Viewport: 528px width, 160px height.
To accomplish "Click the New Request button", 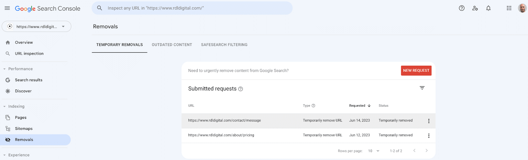I will click(x=416, y=70).
